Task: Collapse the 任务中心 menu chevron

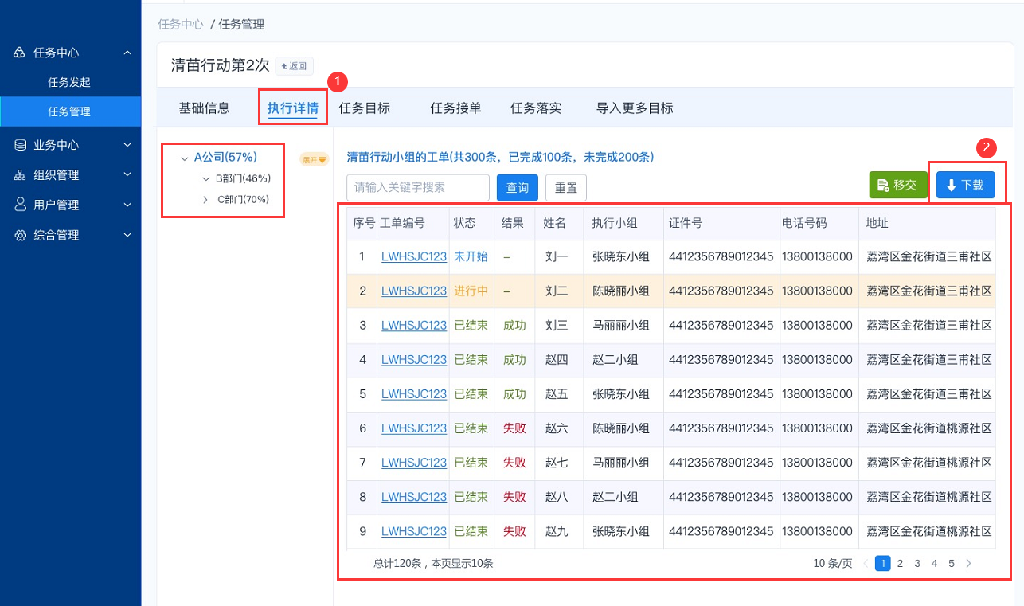Action: coord(127,53)
